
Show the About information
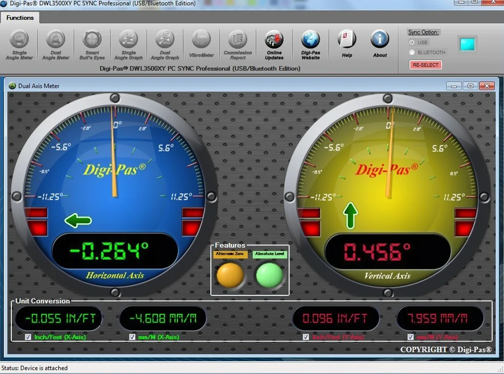(380, 44)
